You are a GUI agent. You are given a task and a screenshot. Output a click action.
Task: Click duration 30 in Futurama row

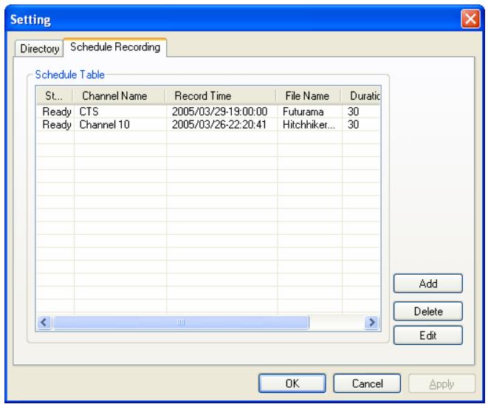pyautogui.click(x=353, y=112)
